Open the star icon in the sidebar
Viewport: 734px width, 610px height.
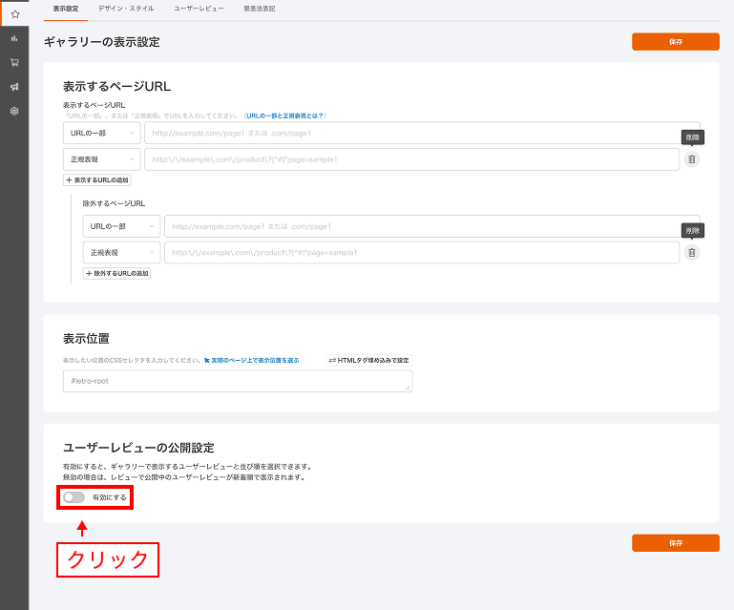[14, 14]
